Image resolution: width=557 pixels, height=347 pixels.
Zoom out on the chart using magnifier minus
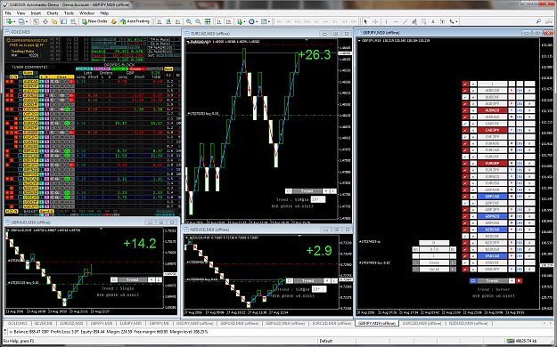[198, 21]
